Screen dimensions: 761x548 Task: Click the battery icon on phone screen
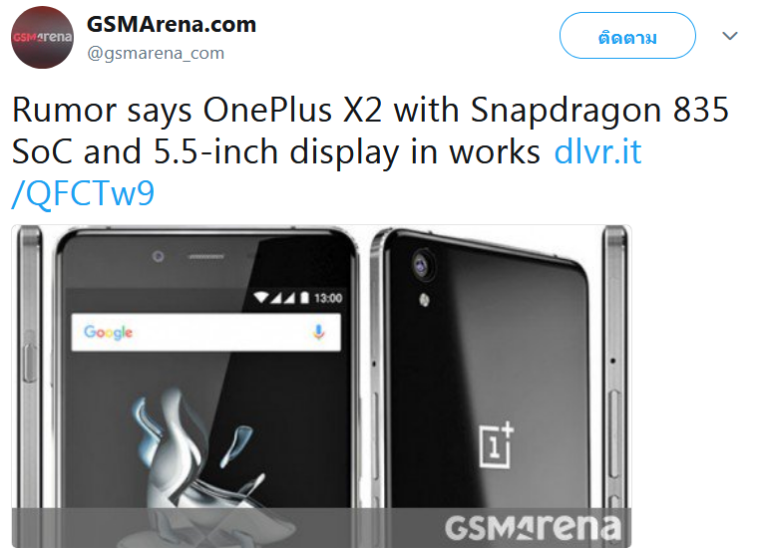click(x=304, y=297)
